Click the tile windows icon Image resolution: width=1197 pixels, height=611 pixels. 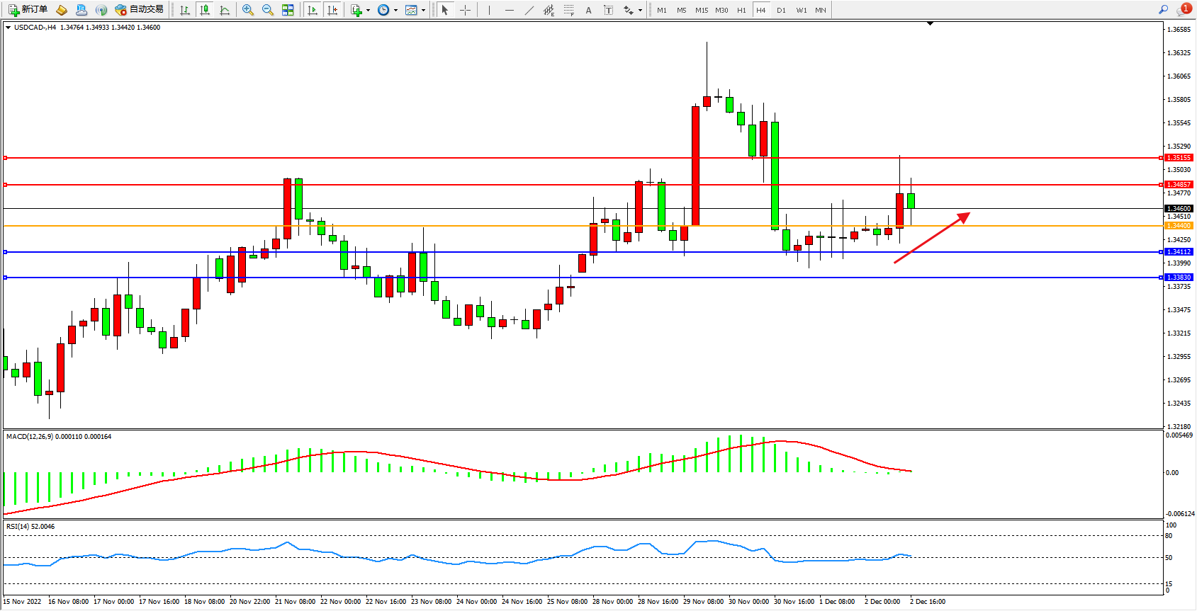(288, 10)
